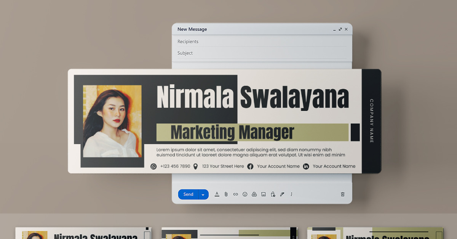Close the New Message window
457x239 pixels.
pyautogui.click(x=346, y=29)
